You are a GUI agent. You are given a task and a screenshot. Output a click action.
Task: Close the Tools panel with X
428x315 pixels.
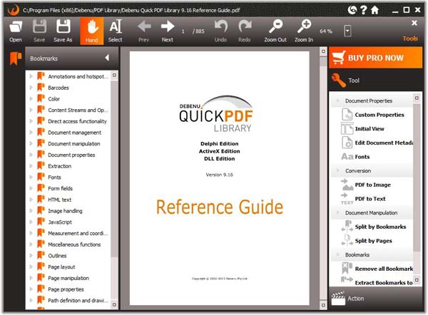pos(414,23)
